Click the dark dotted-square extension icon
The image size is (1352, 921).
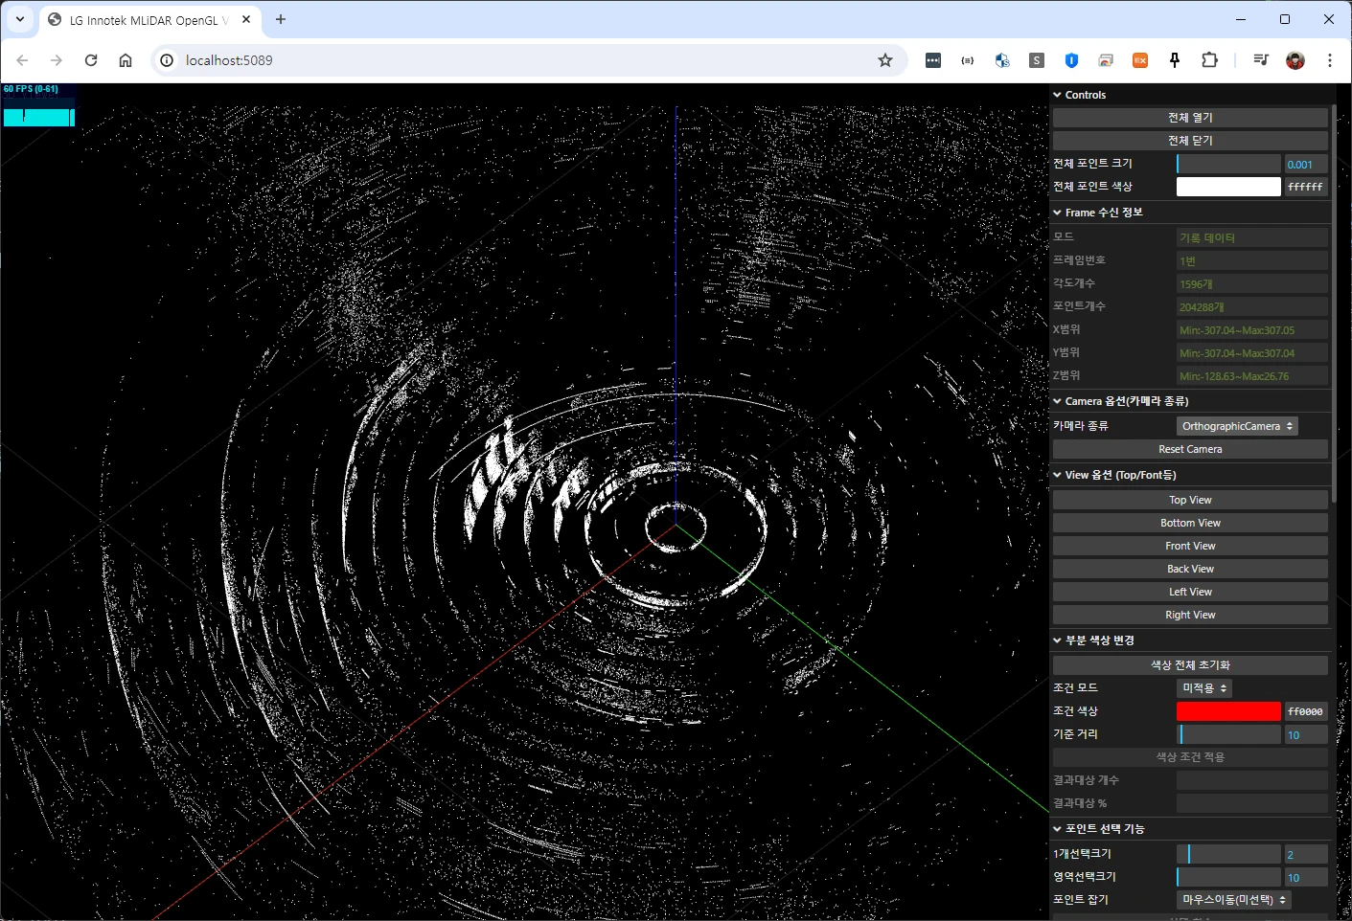[x=933, y=60]
